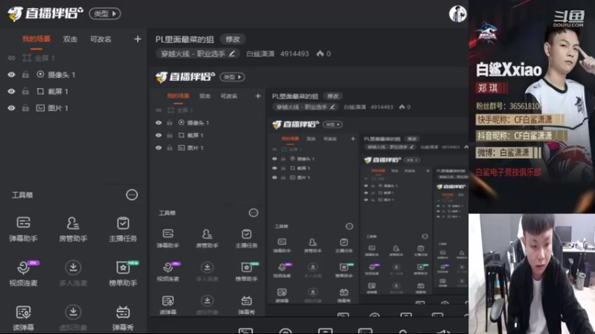Open the toolbox more circle in the largest nested preview
Viewport: 595px width, 334px height.
coord(253,213)
